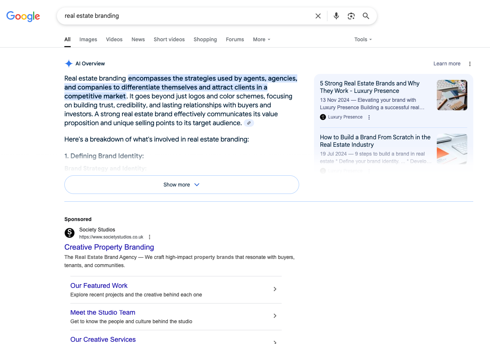The image size is (490, 344).
Task: Click the Luxury Presence favicon
Action: click(323, 117)
